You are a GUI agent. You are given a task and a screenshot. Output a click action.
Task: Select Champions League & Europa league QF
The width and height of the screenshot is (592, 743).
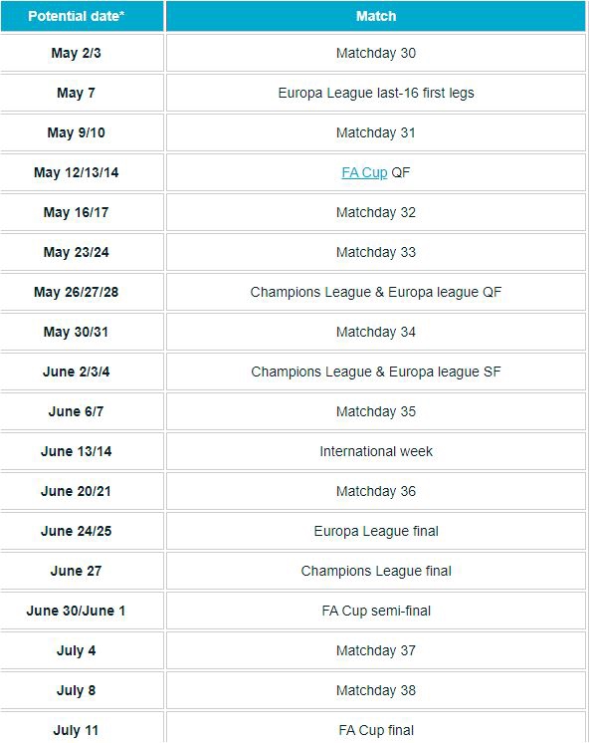(376, 292)
